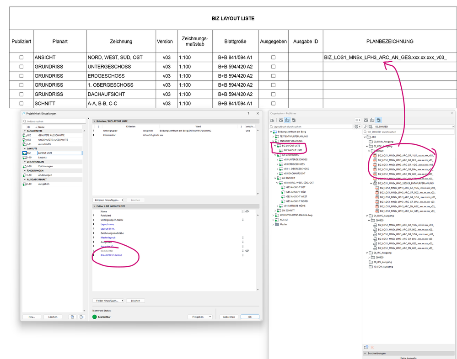Click Abbrechen button
Image resolution: width=457 pixels, height=359 pixels.
pyautogui.click(x=229, y=317)
